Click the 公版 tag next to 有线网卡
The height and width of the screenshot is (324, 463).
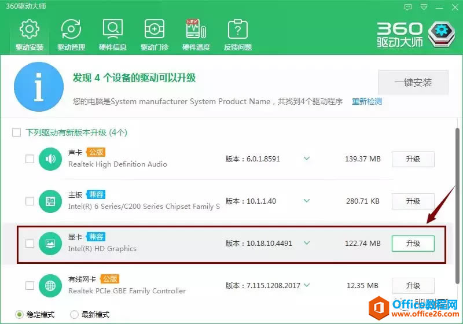pos(110,279)
